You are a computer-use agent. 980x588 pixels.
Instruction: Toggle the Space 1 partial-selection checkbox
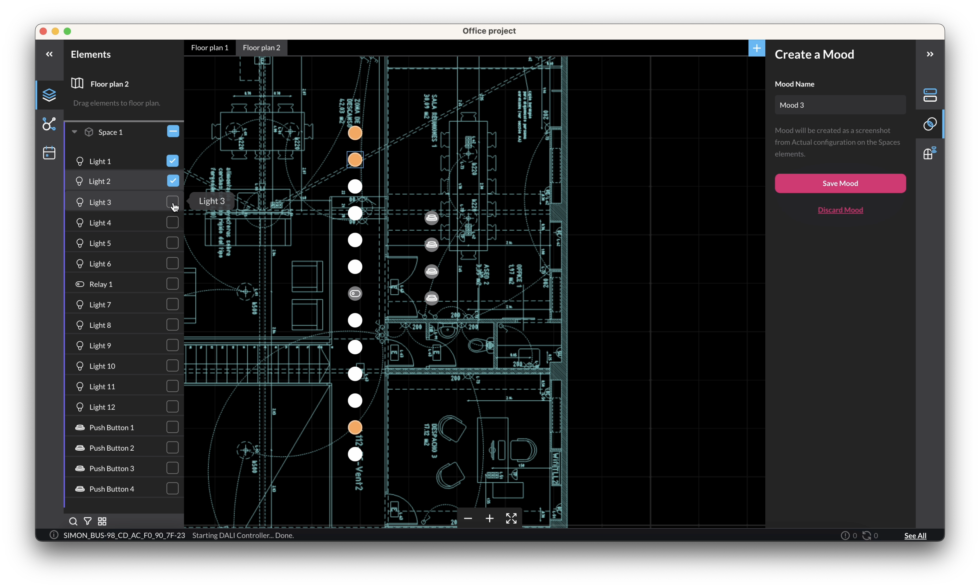click(173, 131)
